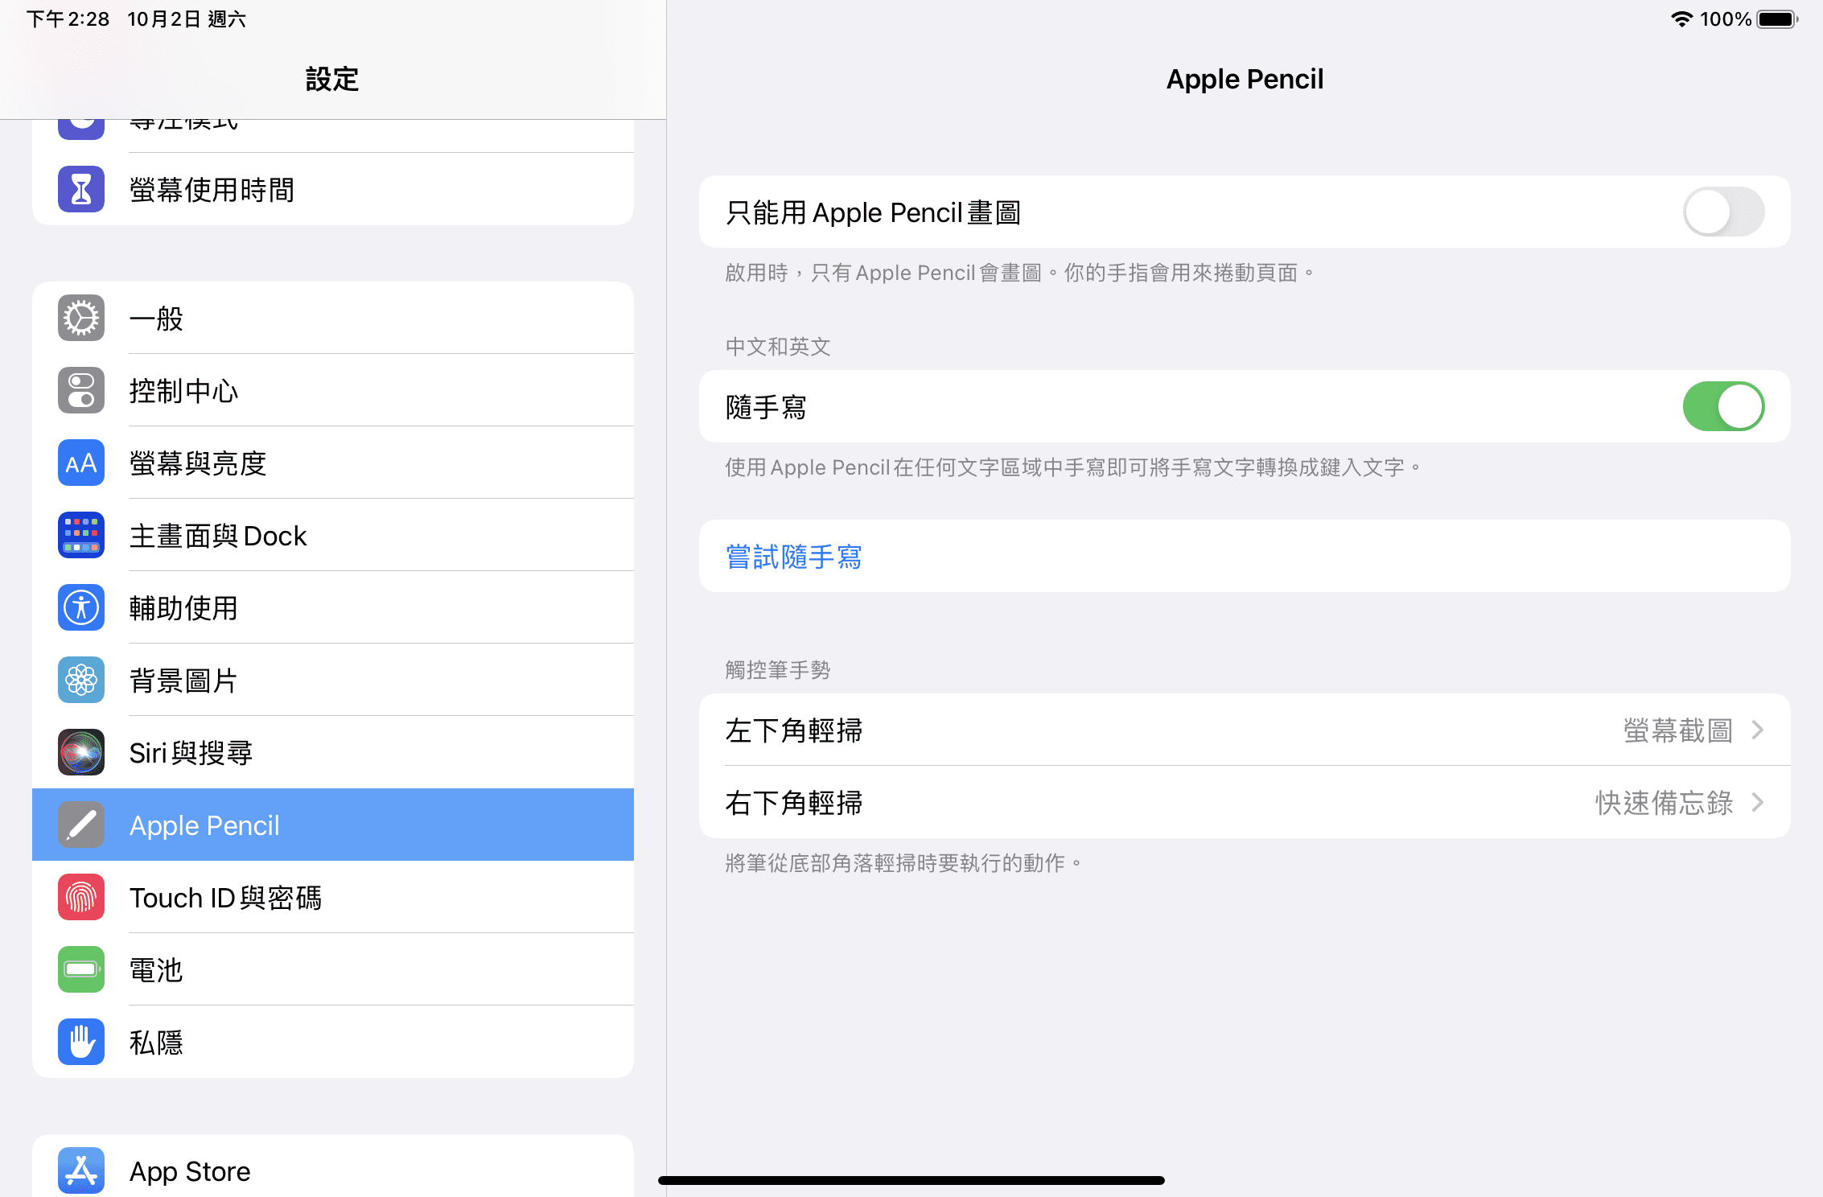Select 輔助使用 in sidebar

[x=333, y=607]
